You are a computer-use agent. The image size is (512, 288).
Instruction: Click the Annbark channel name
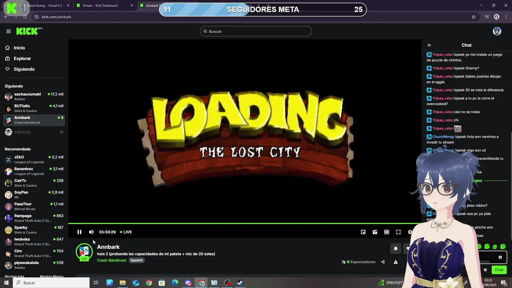coord(108,247)
